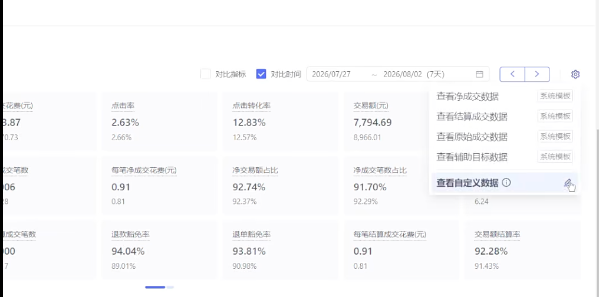Image resolution: width=599 pixels, height=297 pixels.
Task: Select the 交易额(元) metric card
Action: (x=386, y=121)
